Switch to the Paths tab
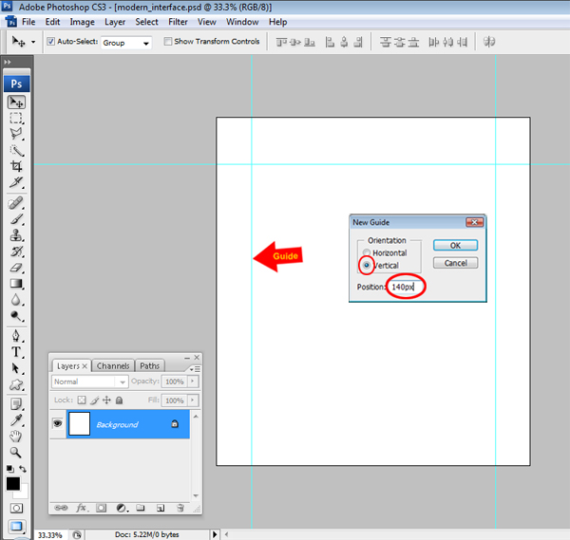Image resolution: width=570 pixels, height=540 pixels. 149,365
